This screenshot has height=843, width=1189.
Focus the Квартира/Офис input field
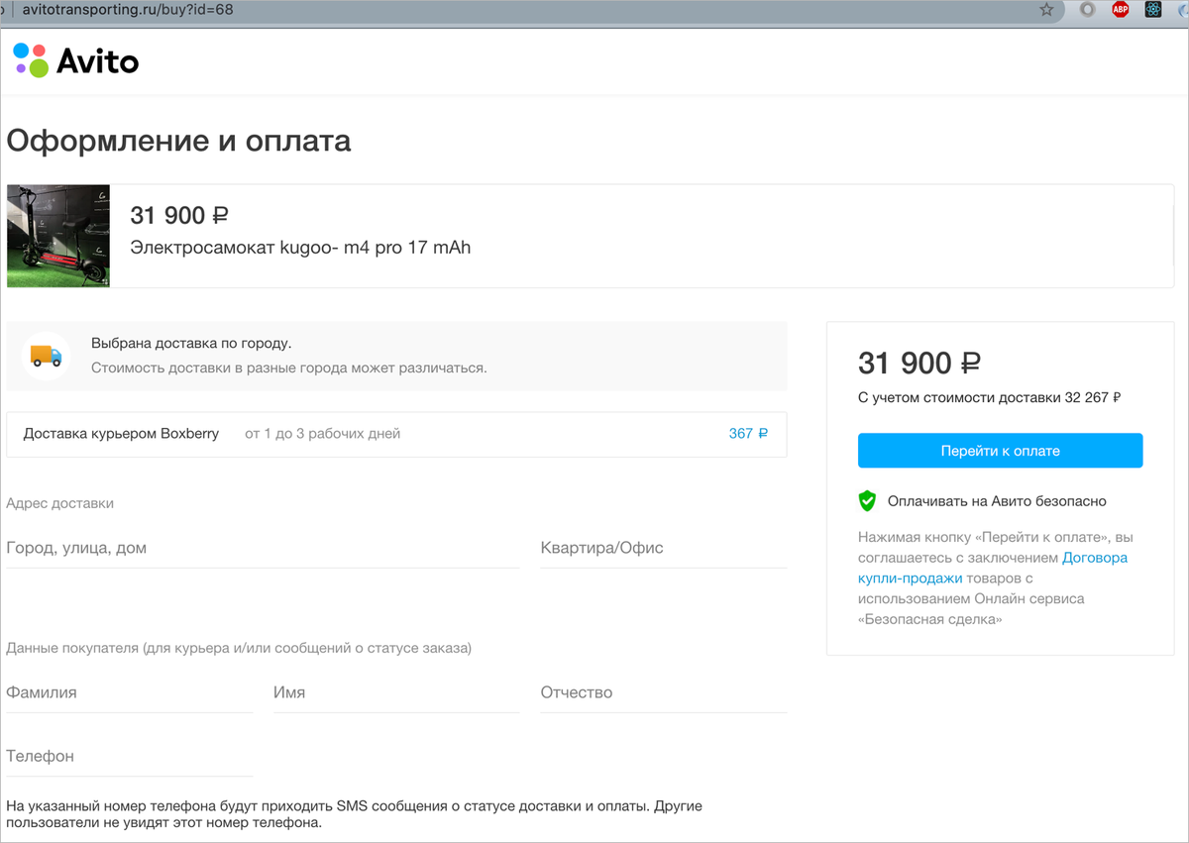[x=663, y=548]
